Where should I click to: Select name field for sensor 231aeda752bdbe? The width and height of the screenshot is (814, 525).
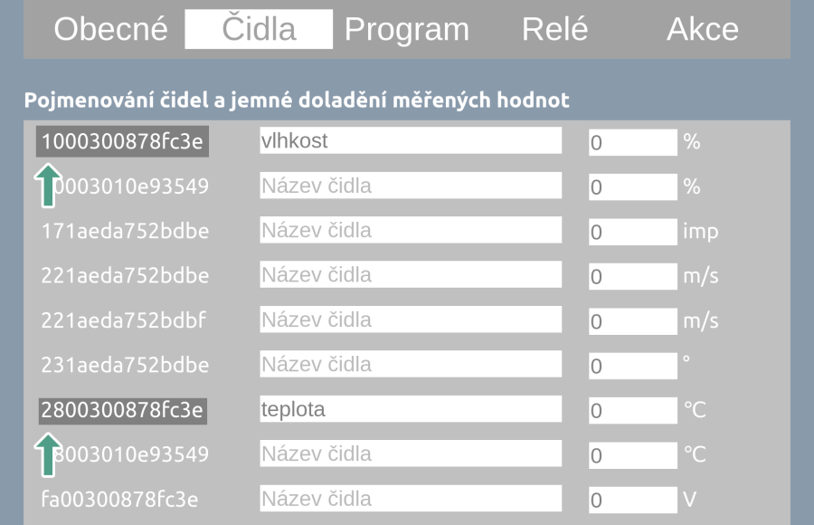(411, 364)
